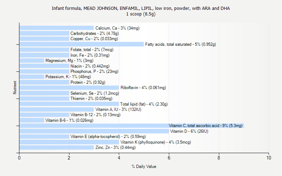Select the Niacin - 2% (0.442mg) label
The width and height of the screenshot is (282, 176).
pos(90,66)
